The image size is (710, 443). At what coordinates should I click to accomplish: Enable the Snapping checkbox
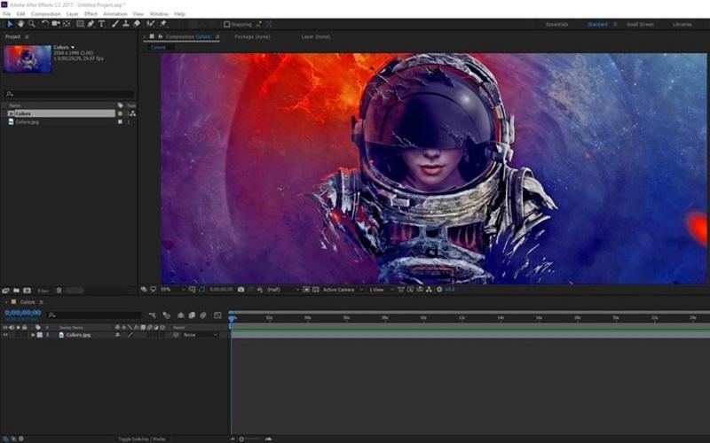coord(226,24)
